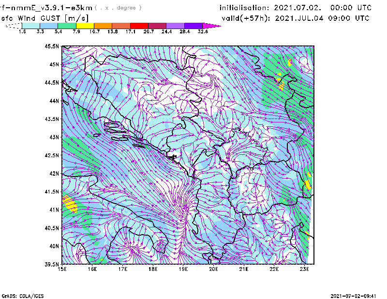Click the light blue legend swatch after 3.3
Viewport: 387px width, 299px height.
[x=49, y=26]
